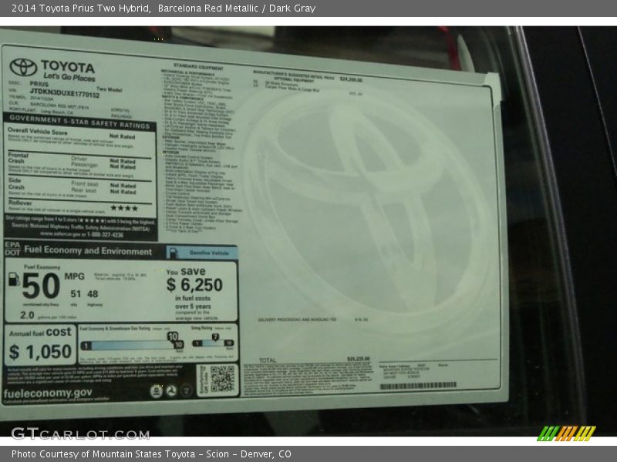Click the "TOYOTA" brand wordmark
The height and width of the screenshot is (462, 617).
[68, 67]
